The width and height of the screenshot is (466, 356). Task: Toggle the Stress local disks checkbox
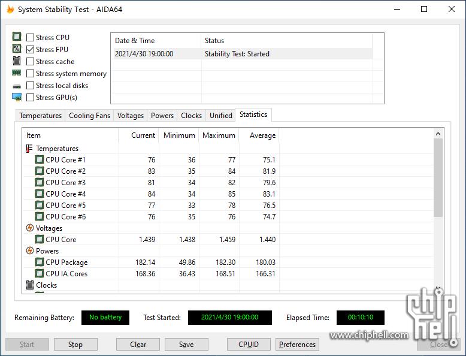coord(31,86)
